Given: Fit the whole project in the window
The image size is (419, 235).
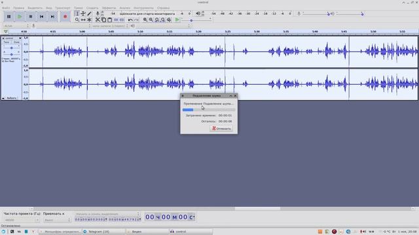Looking at the screenshot, I should [x=163, y=20].
